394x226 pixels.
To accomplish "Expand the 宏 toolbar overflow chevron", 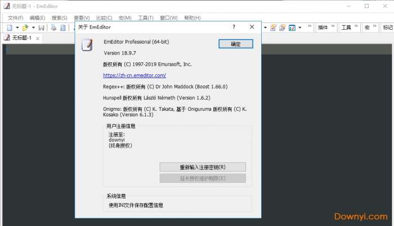I will pos(375,26).
